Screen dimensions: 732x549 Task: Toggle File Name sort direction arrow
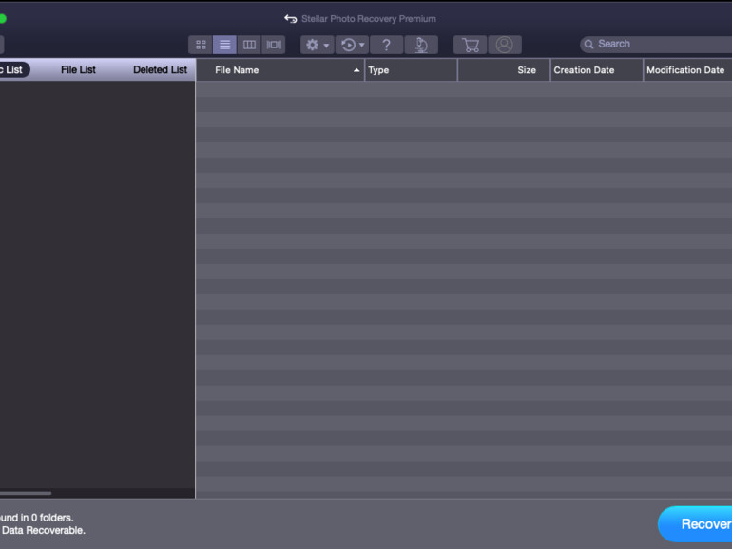pyautogui.click(x=356, y=70)
